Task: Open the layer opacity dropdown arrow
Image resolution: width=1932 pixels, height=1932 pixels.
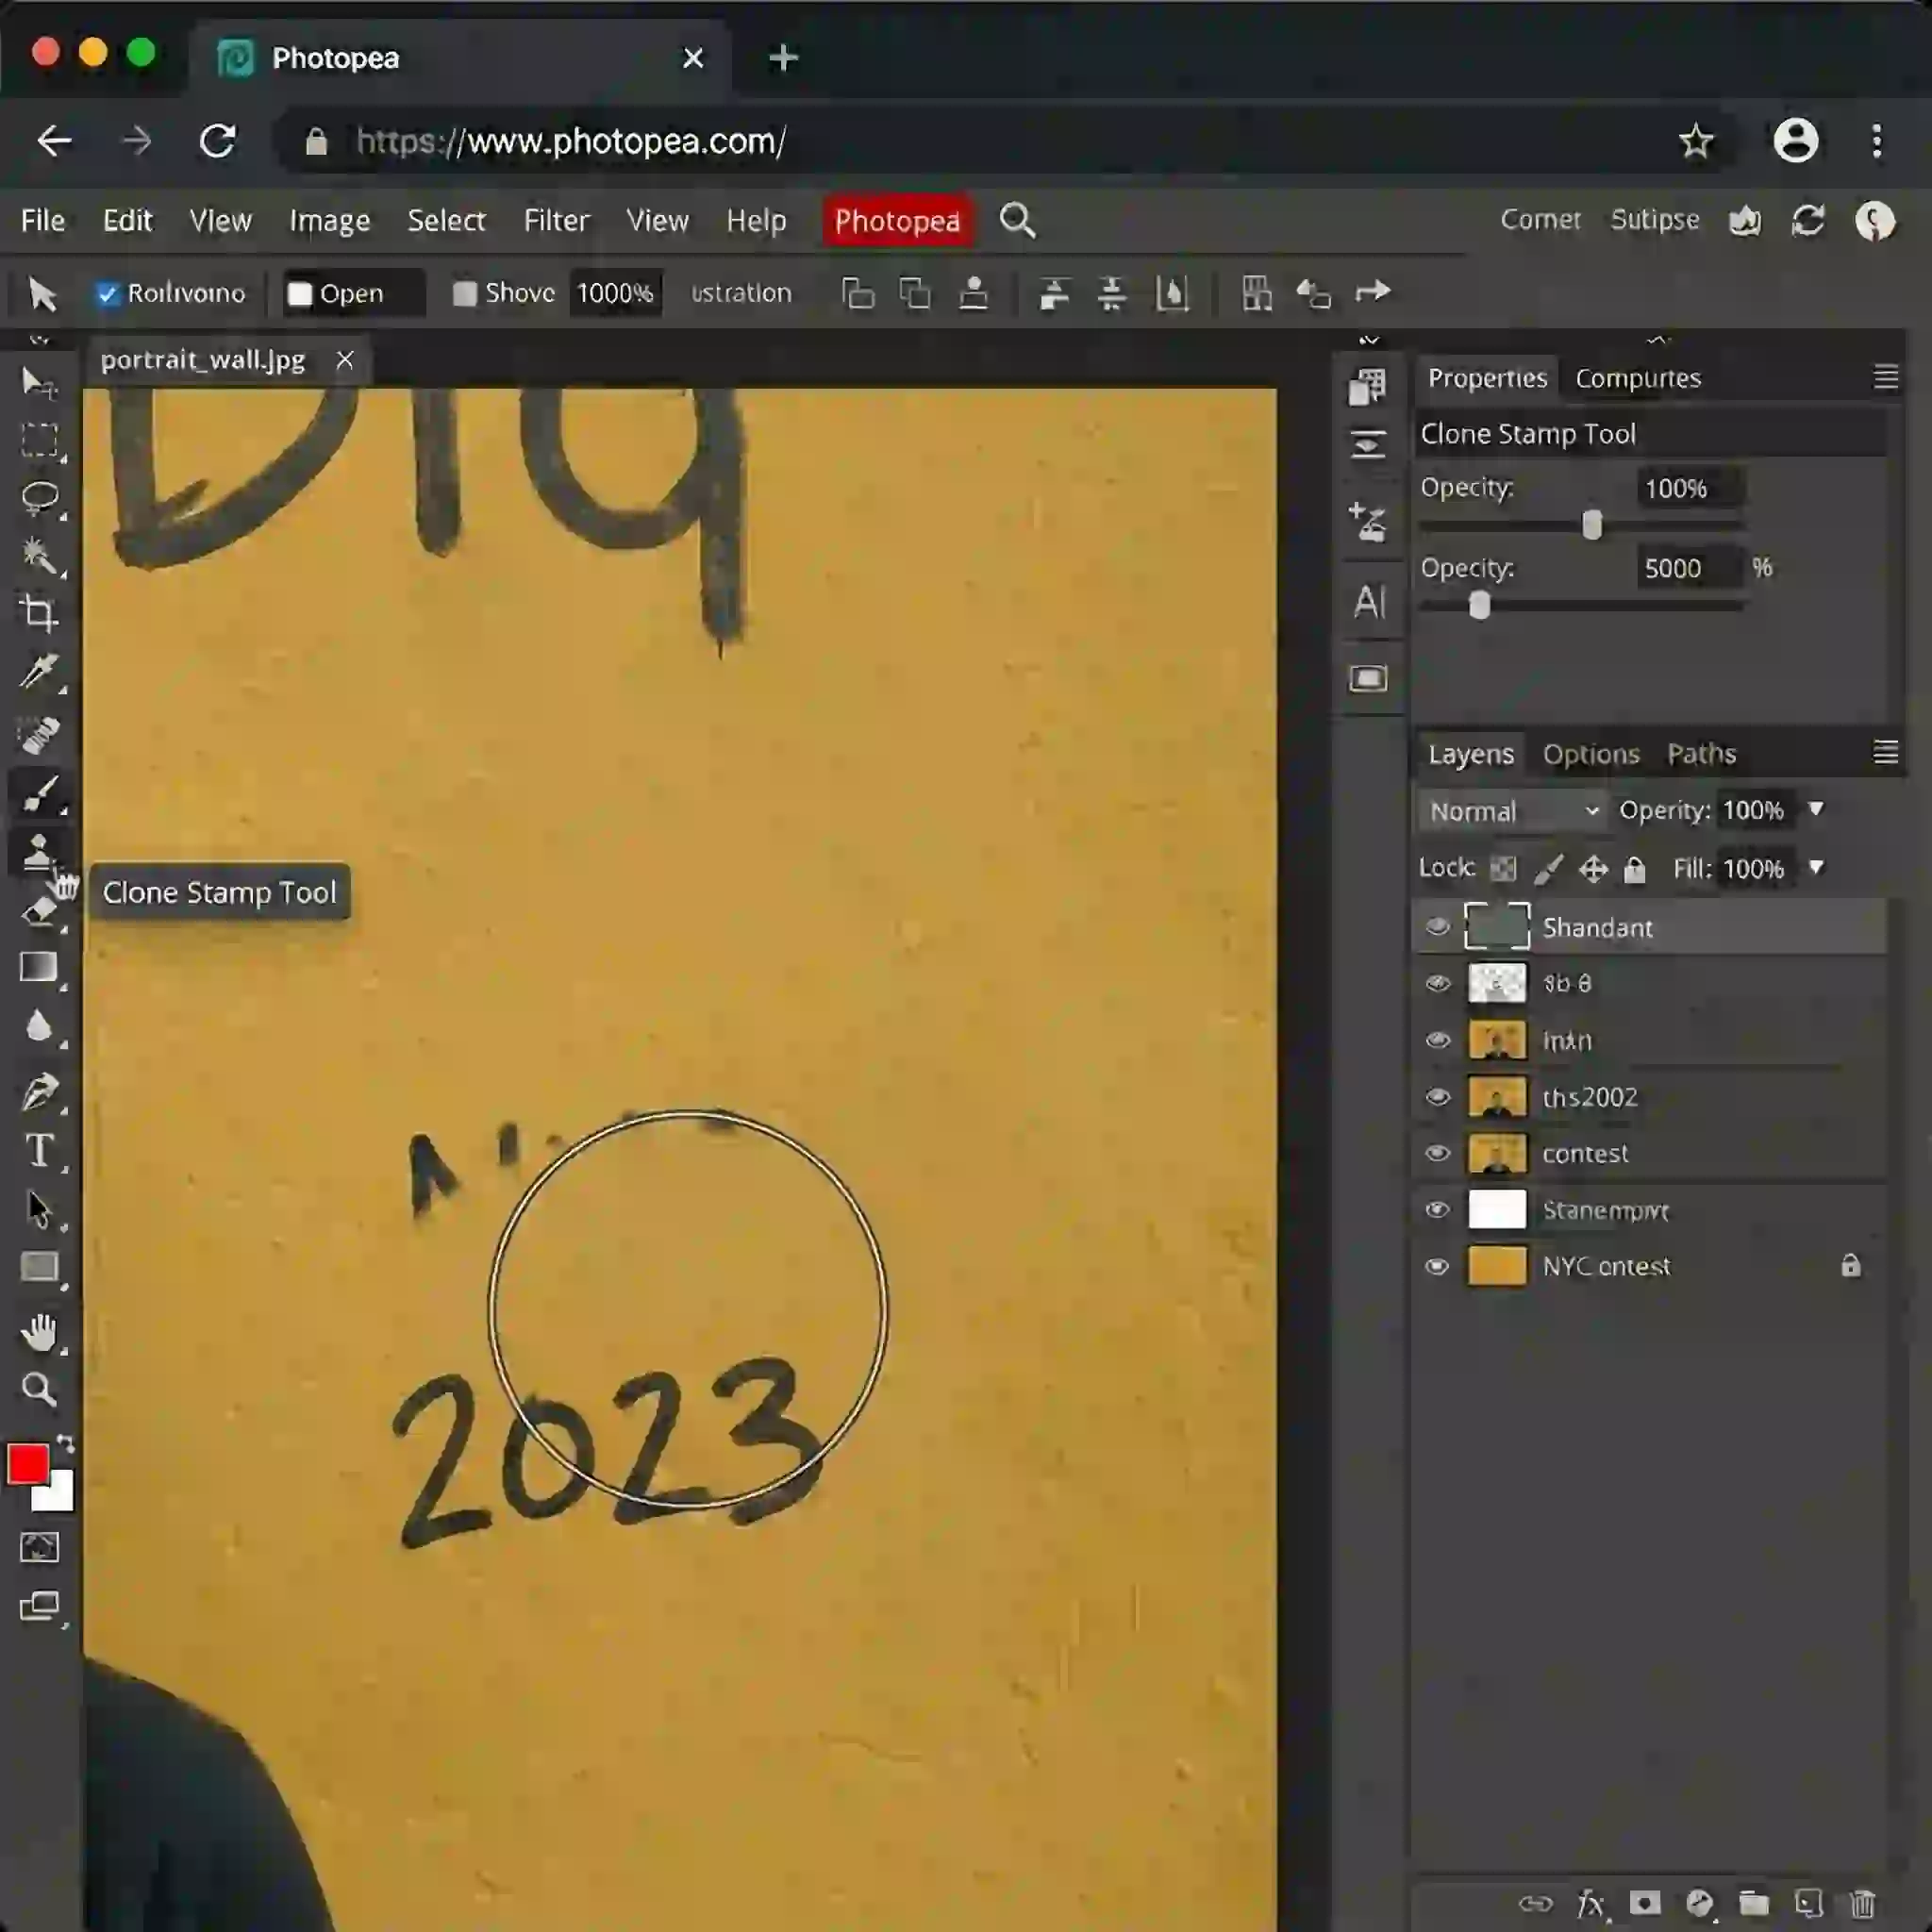Action: tap(1818, 811)
